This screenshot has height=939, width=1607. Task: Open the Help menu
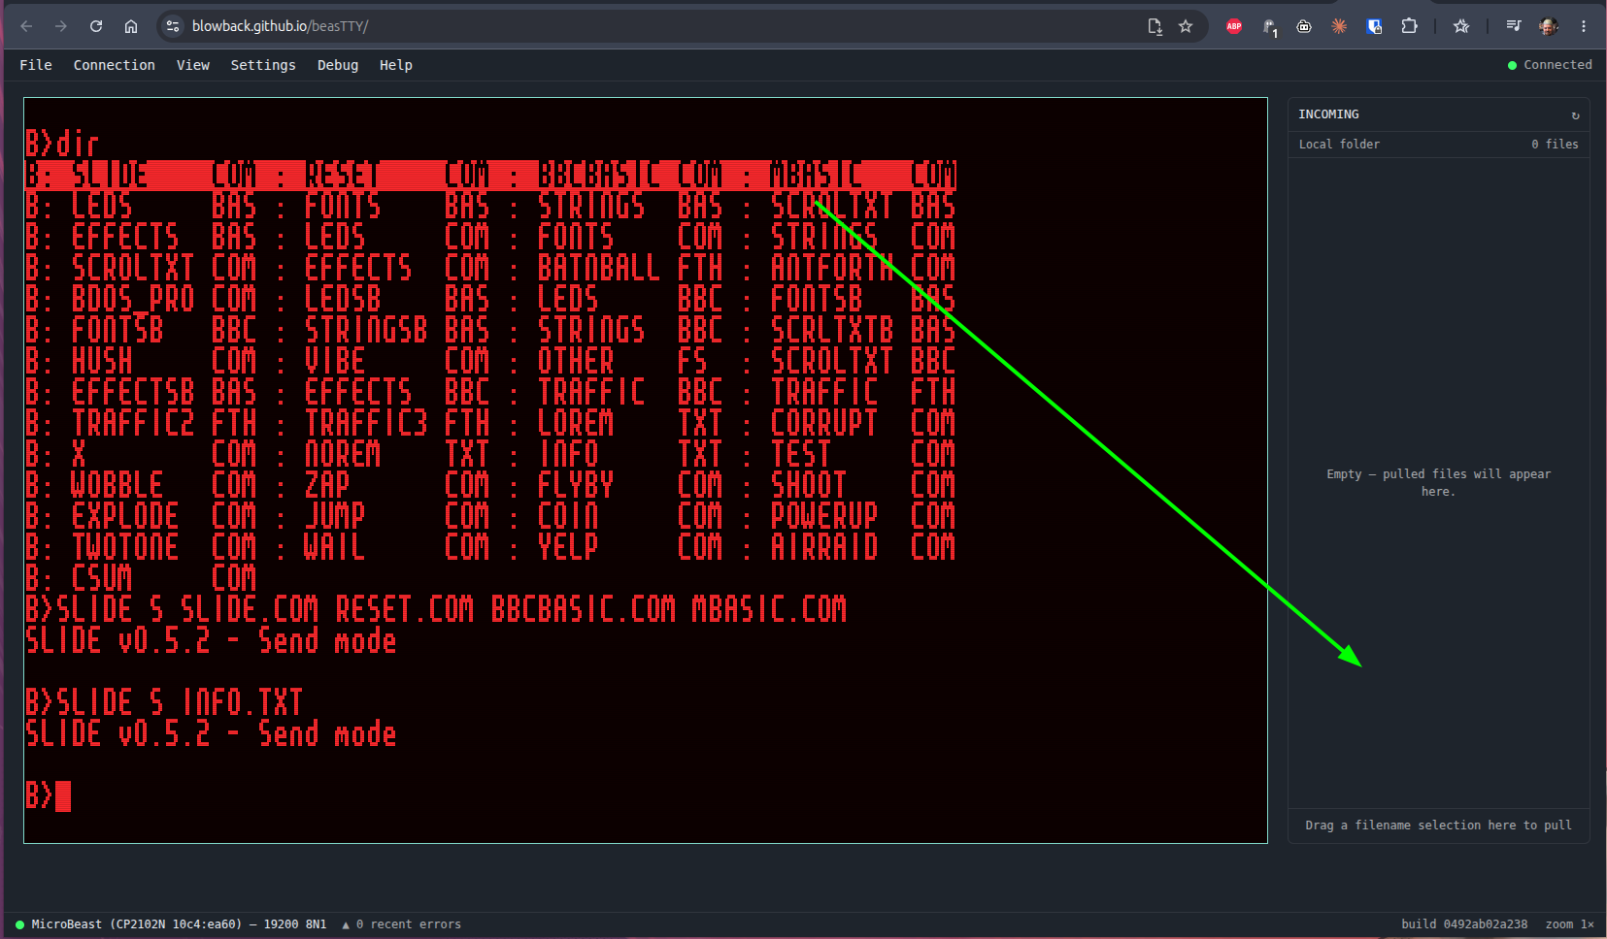[395, 65]
